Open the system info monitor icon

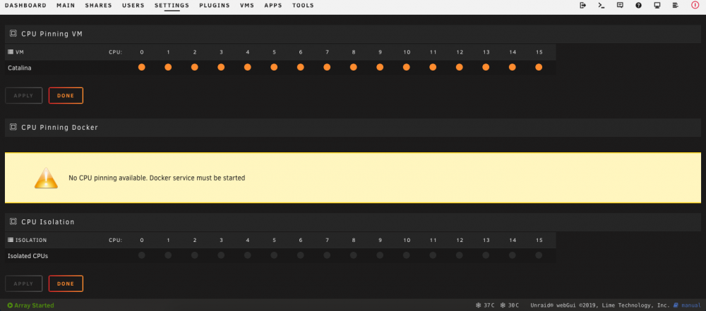coord(657,6)
